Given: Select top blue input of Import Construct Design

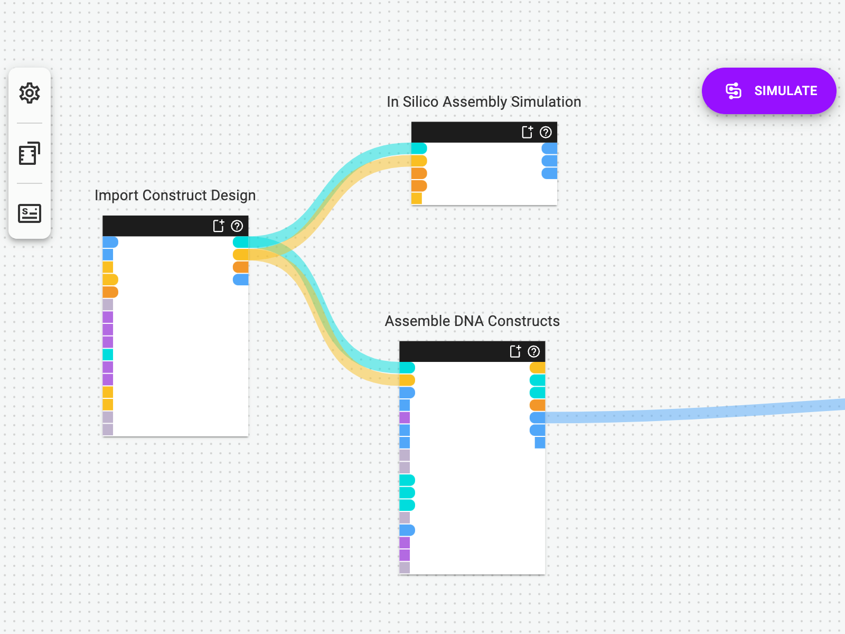Looking at the screenshot, I should click(110, 242).
